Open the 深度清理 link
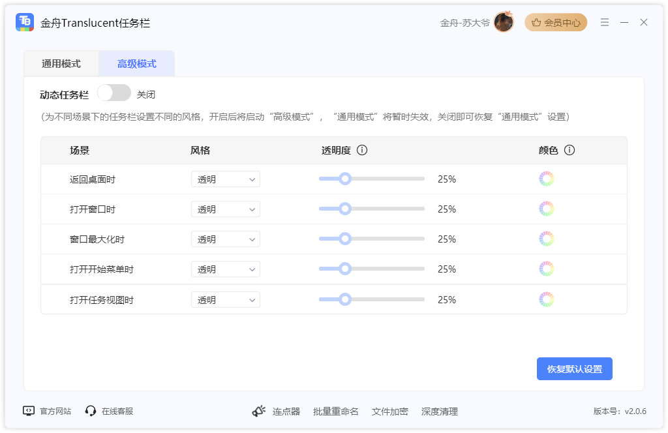Viewport: 668px width, 433px height. (440, 411)
